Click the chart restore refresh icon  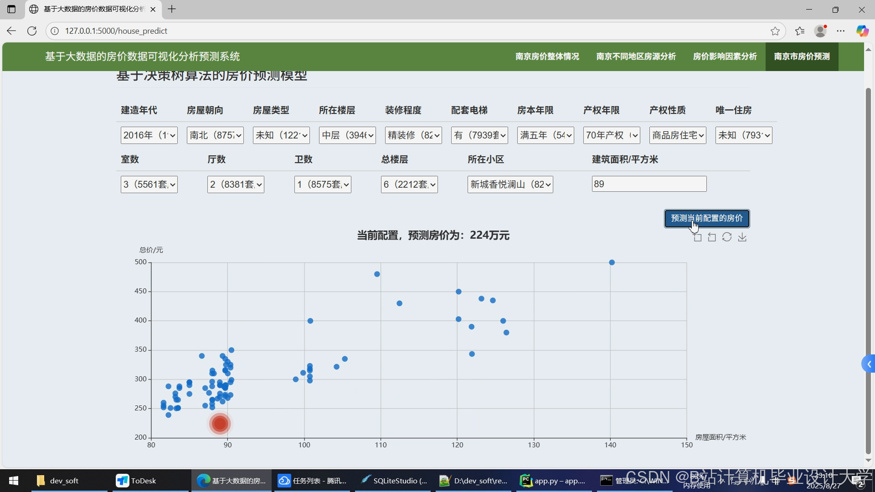727,237
